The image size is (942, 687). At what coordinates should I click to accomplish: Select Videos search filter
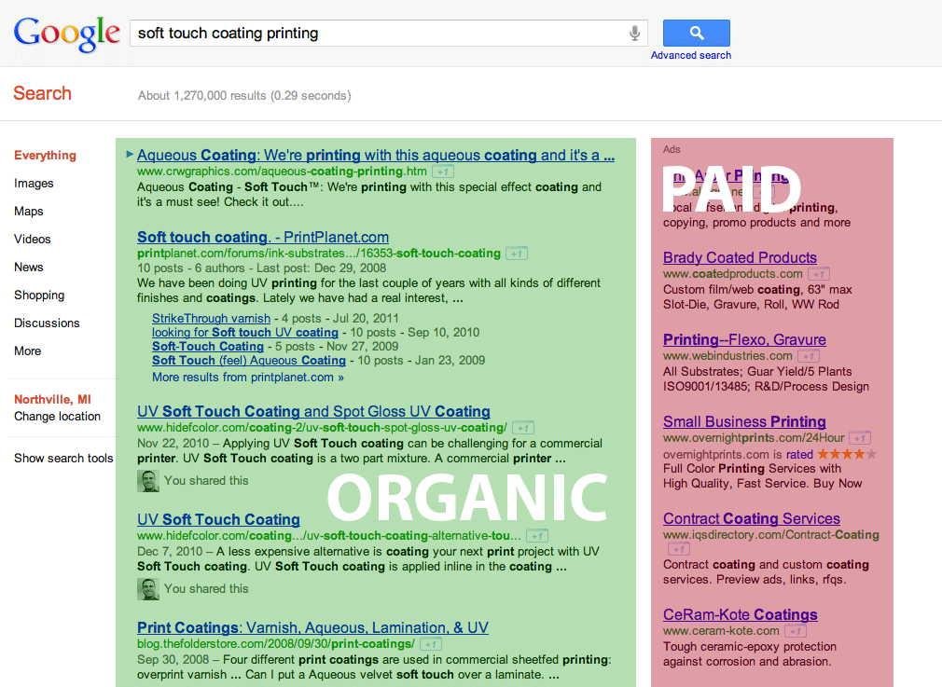(x=33, y=239)
